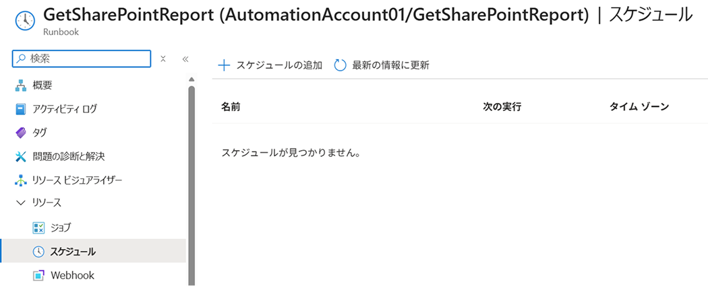This screenshot has width=708, height=286.
Task: Click the 概要 overview icon
Action: point(20,85)
